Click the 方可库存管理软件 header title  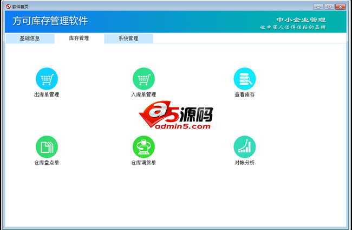(x=50, y=21)
